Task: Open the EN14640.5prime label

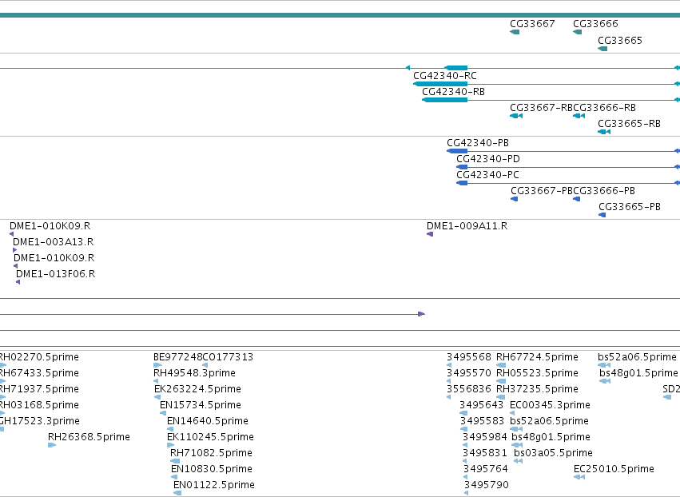Action: 208,422
